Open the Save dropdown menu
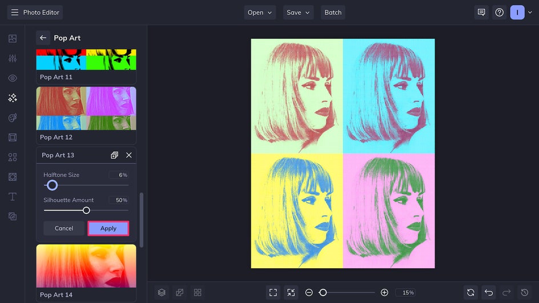 click(298, 13)
